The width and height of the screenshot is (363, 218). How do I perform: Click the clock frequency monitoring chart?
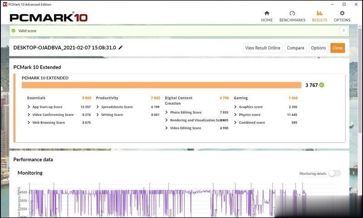click(x=176, y=200)
